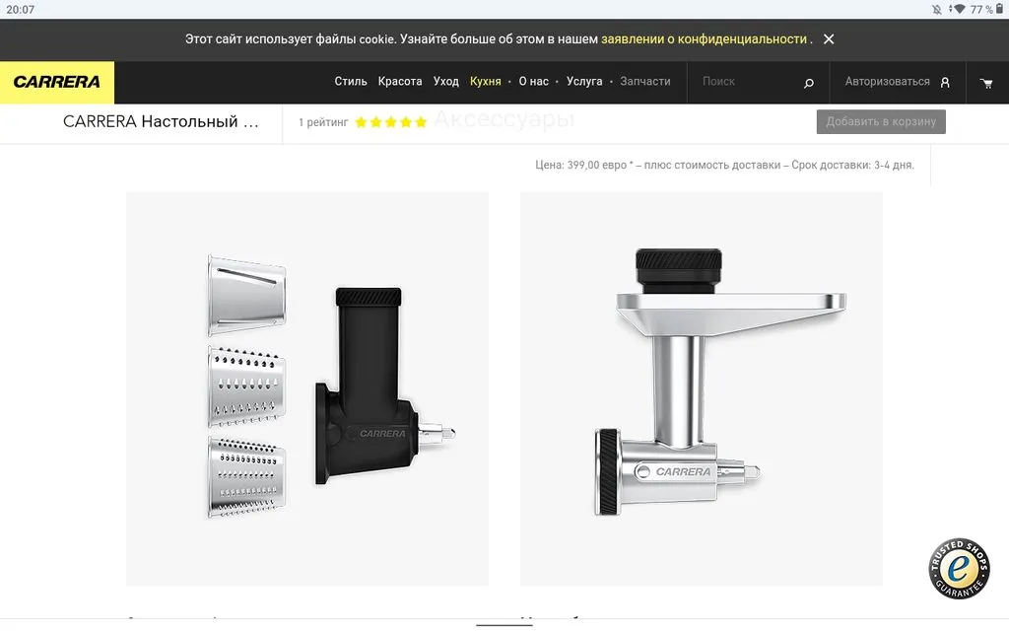The height and width of the screenshot is (631, 1009).
Task: Open the shopping cart icon
Action: pos(985,83)
